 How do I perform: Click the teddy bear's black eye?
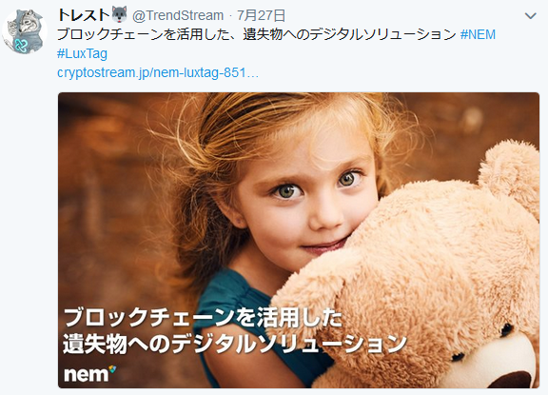tap(506, 330)
